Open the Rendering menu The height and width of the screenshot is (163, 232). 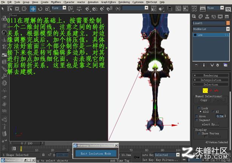(124, 2)
